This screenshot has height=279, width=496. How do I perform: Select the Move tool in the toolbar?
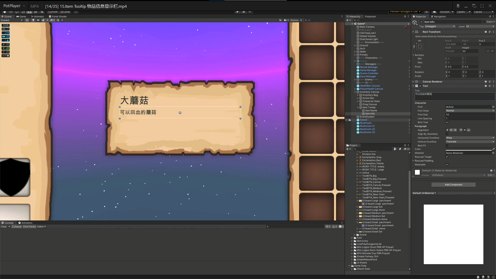click(x=11, y=12)
